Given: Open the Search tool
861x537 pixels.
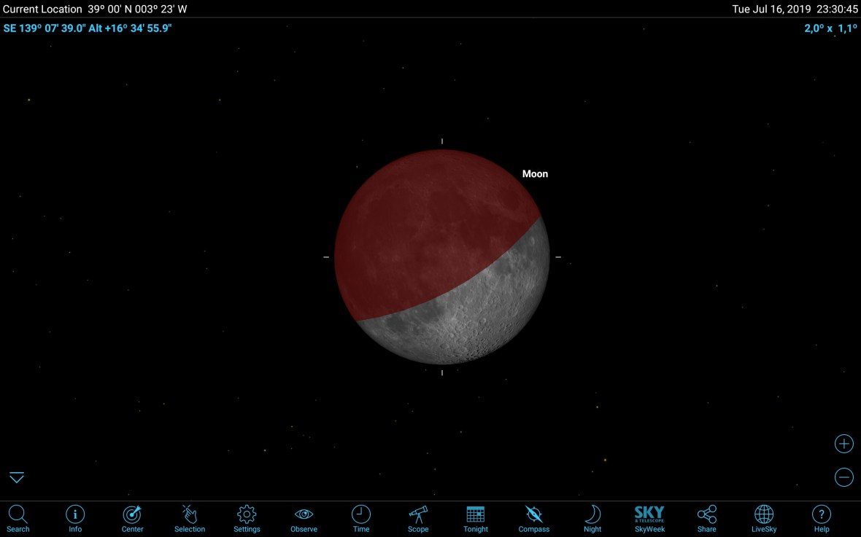Looking at the screenshot, I should tap(18, 518).
